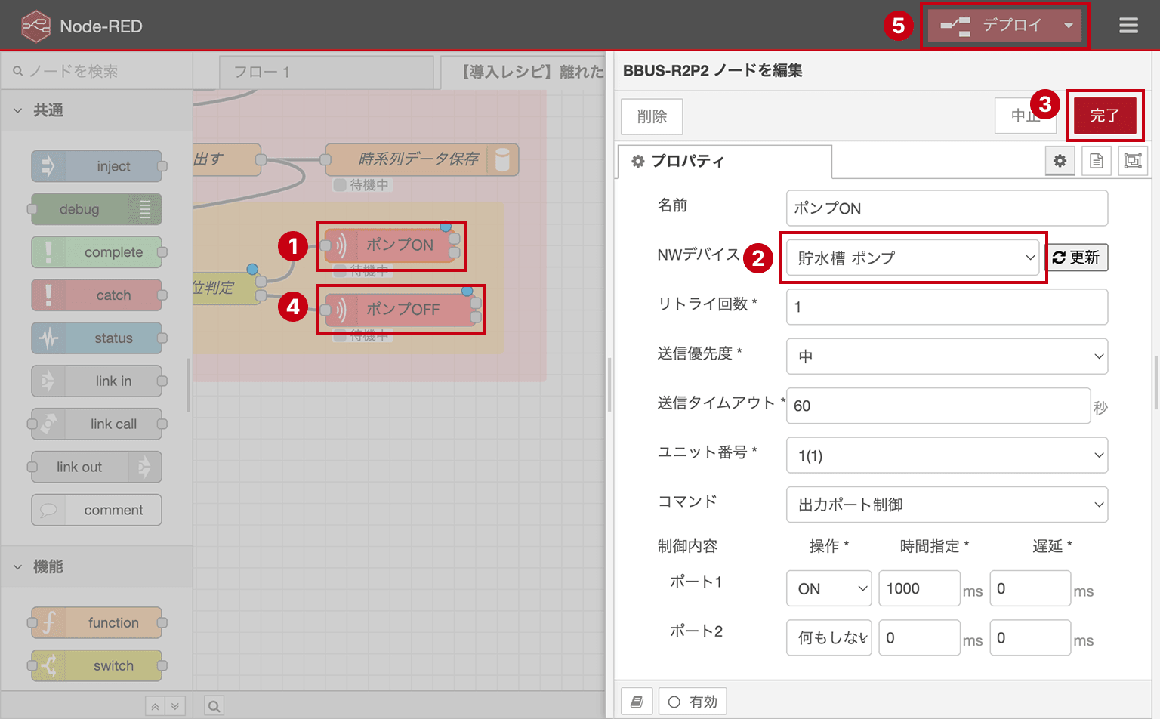Screen dimensions: 1160x719
Task: Click the canvas search magnifier icon
Action: [x=214, y=706]
